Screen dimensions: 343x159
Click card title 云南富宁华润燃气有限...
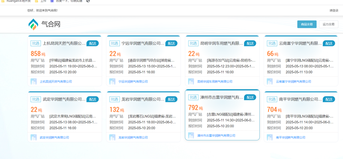(x=301, y=43)
